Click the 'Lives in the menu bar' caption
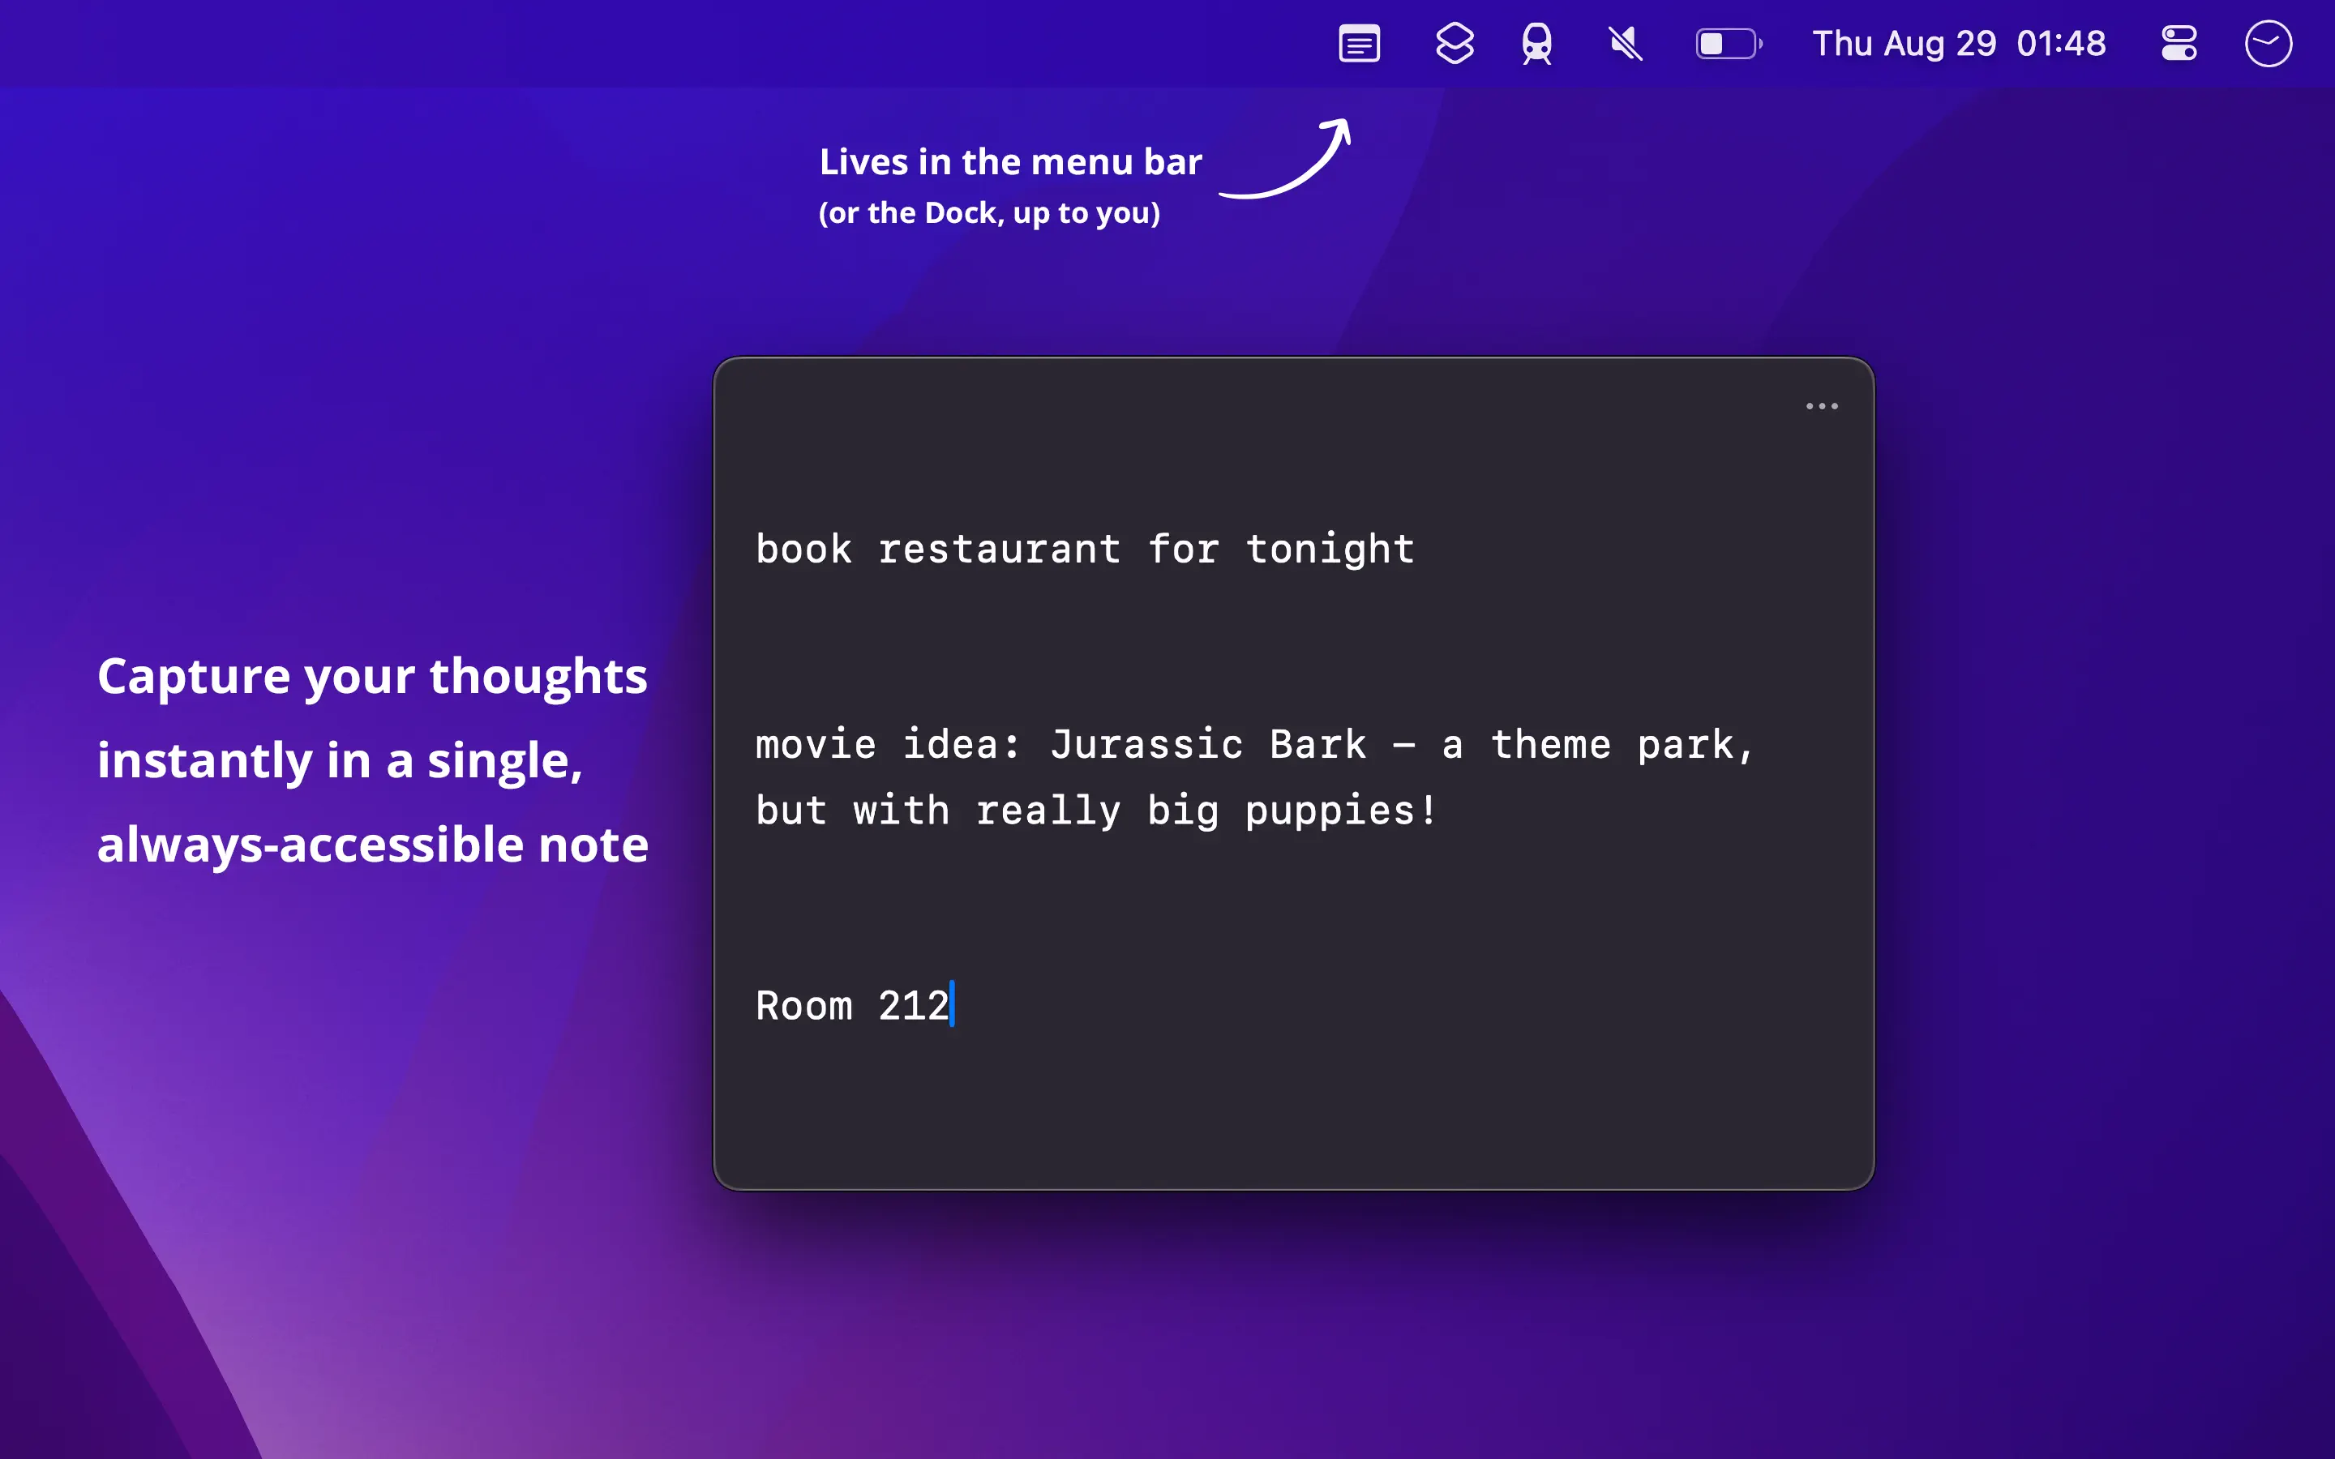The width and height of the screenshot is (2335, 1459). click(x=1009, y=162)
